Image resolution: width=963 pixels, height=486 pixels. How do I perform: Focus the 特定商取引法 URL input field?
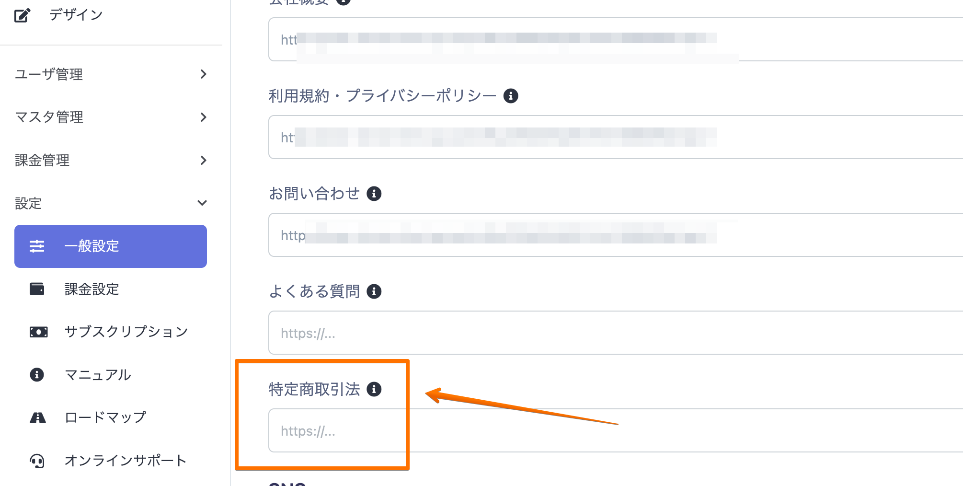(x=613, y=430)
